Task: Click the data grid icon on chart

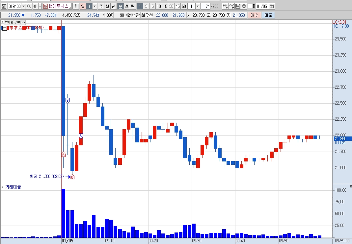Action: (x=5, y=28)
